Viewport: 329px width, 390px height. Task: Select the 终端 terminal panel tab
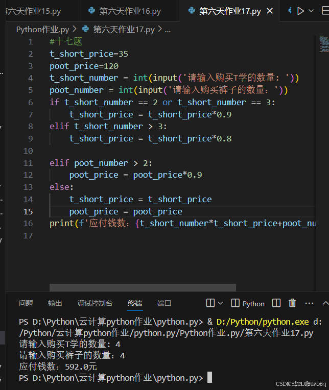[x=135, y=303]
